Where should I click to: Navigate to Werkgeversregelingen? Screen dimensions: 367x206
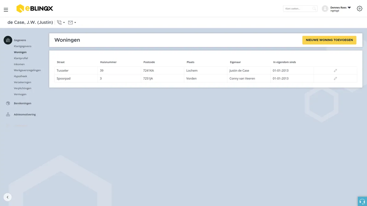[27, 70]
